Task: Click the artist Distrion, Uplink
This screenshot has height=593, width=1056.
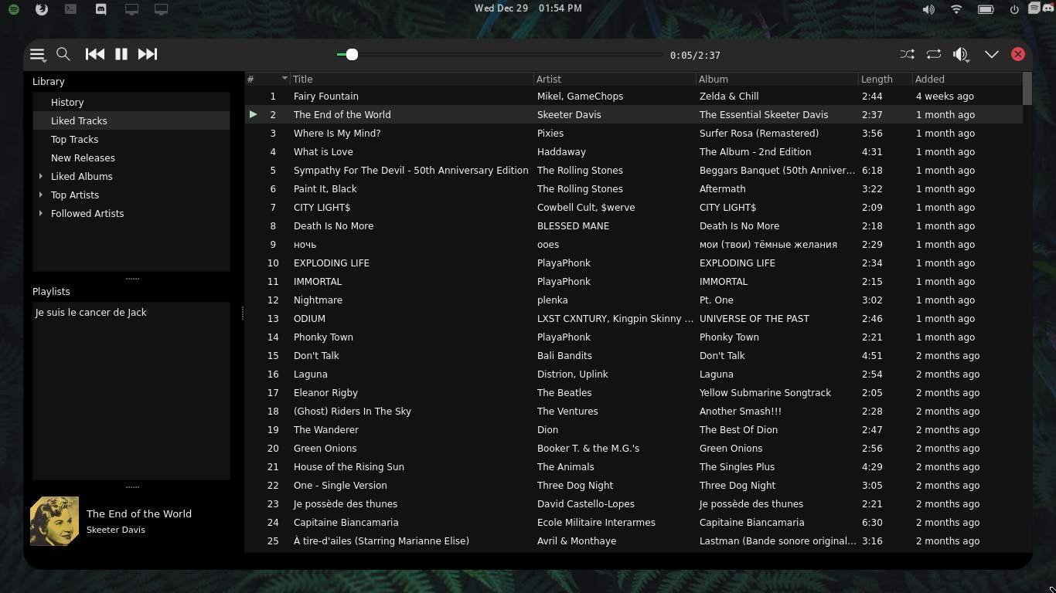Action: point(573,374)
